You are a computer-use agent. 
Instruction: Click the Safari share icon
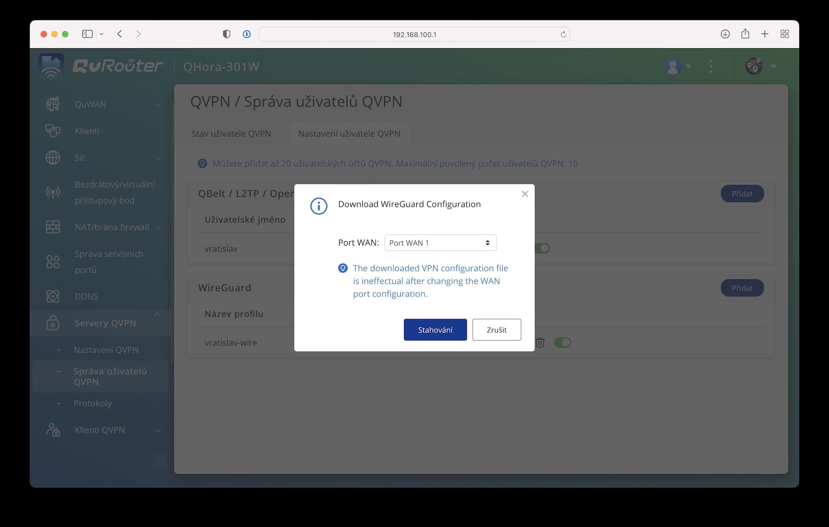point(745,34)
